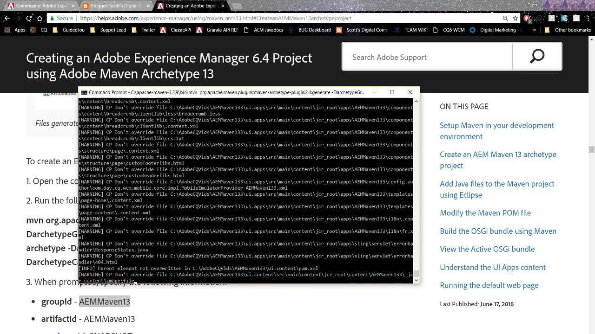Click Scott profile name in Chrome
Viewport: 595px width, 334px height.
532,5
